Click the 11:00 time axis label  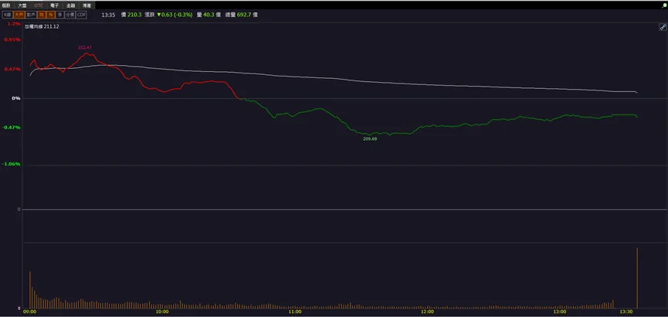(295, 312)
